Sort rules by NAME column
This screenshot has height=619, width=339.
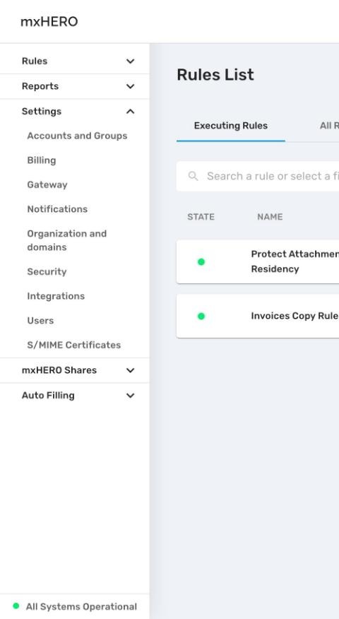tap(270, 217)
